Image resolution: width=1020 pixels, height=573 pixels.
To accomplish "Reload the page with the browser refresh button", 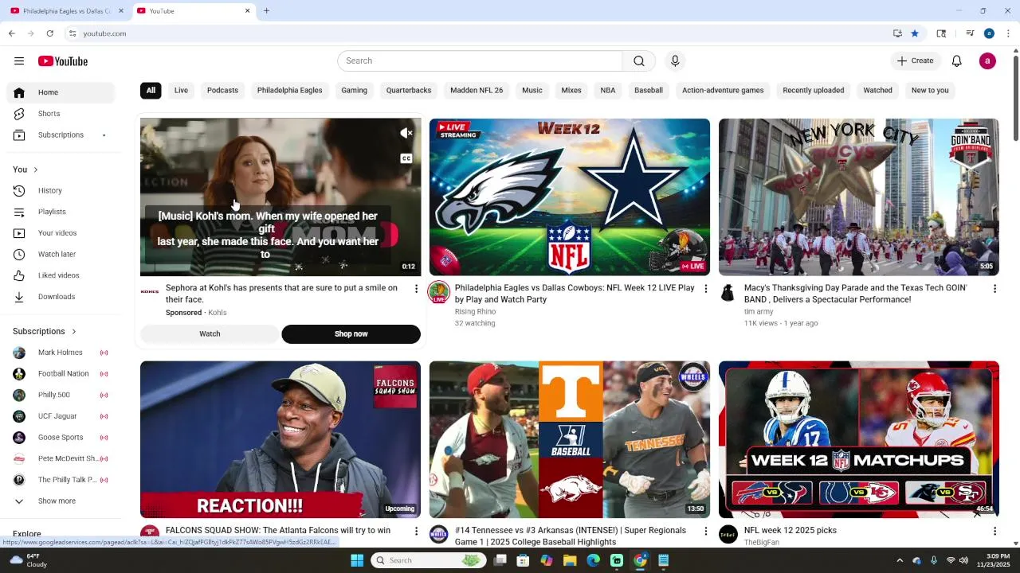I will coord(49,33).
